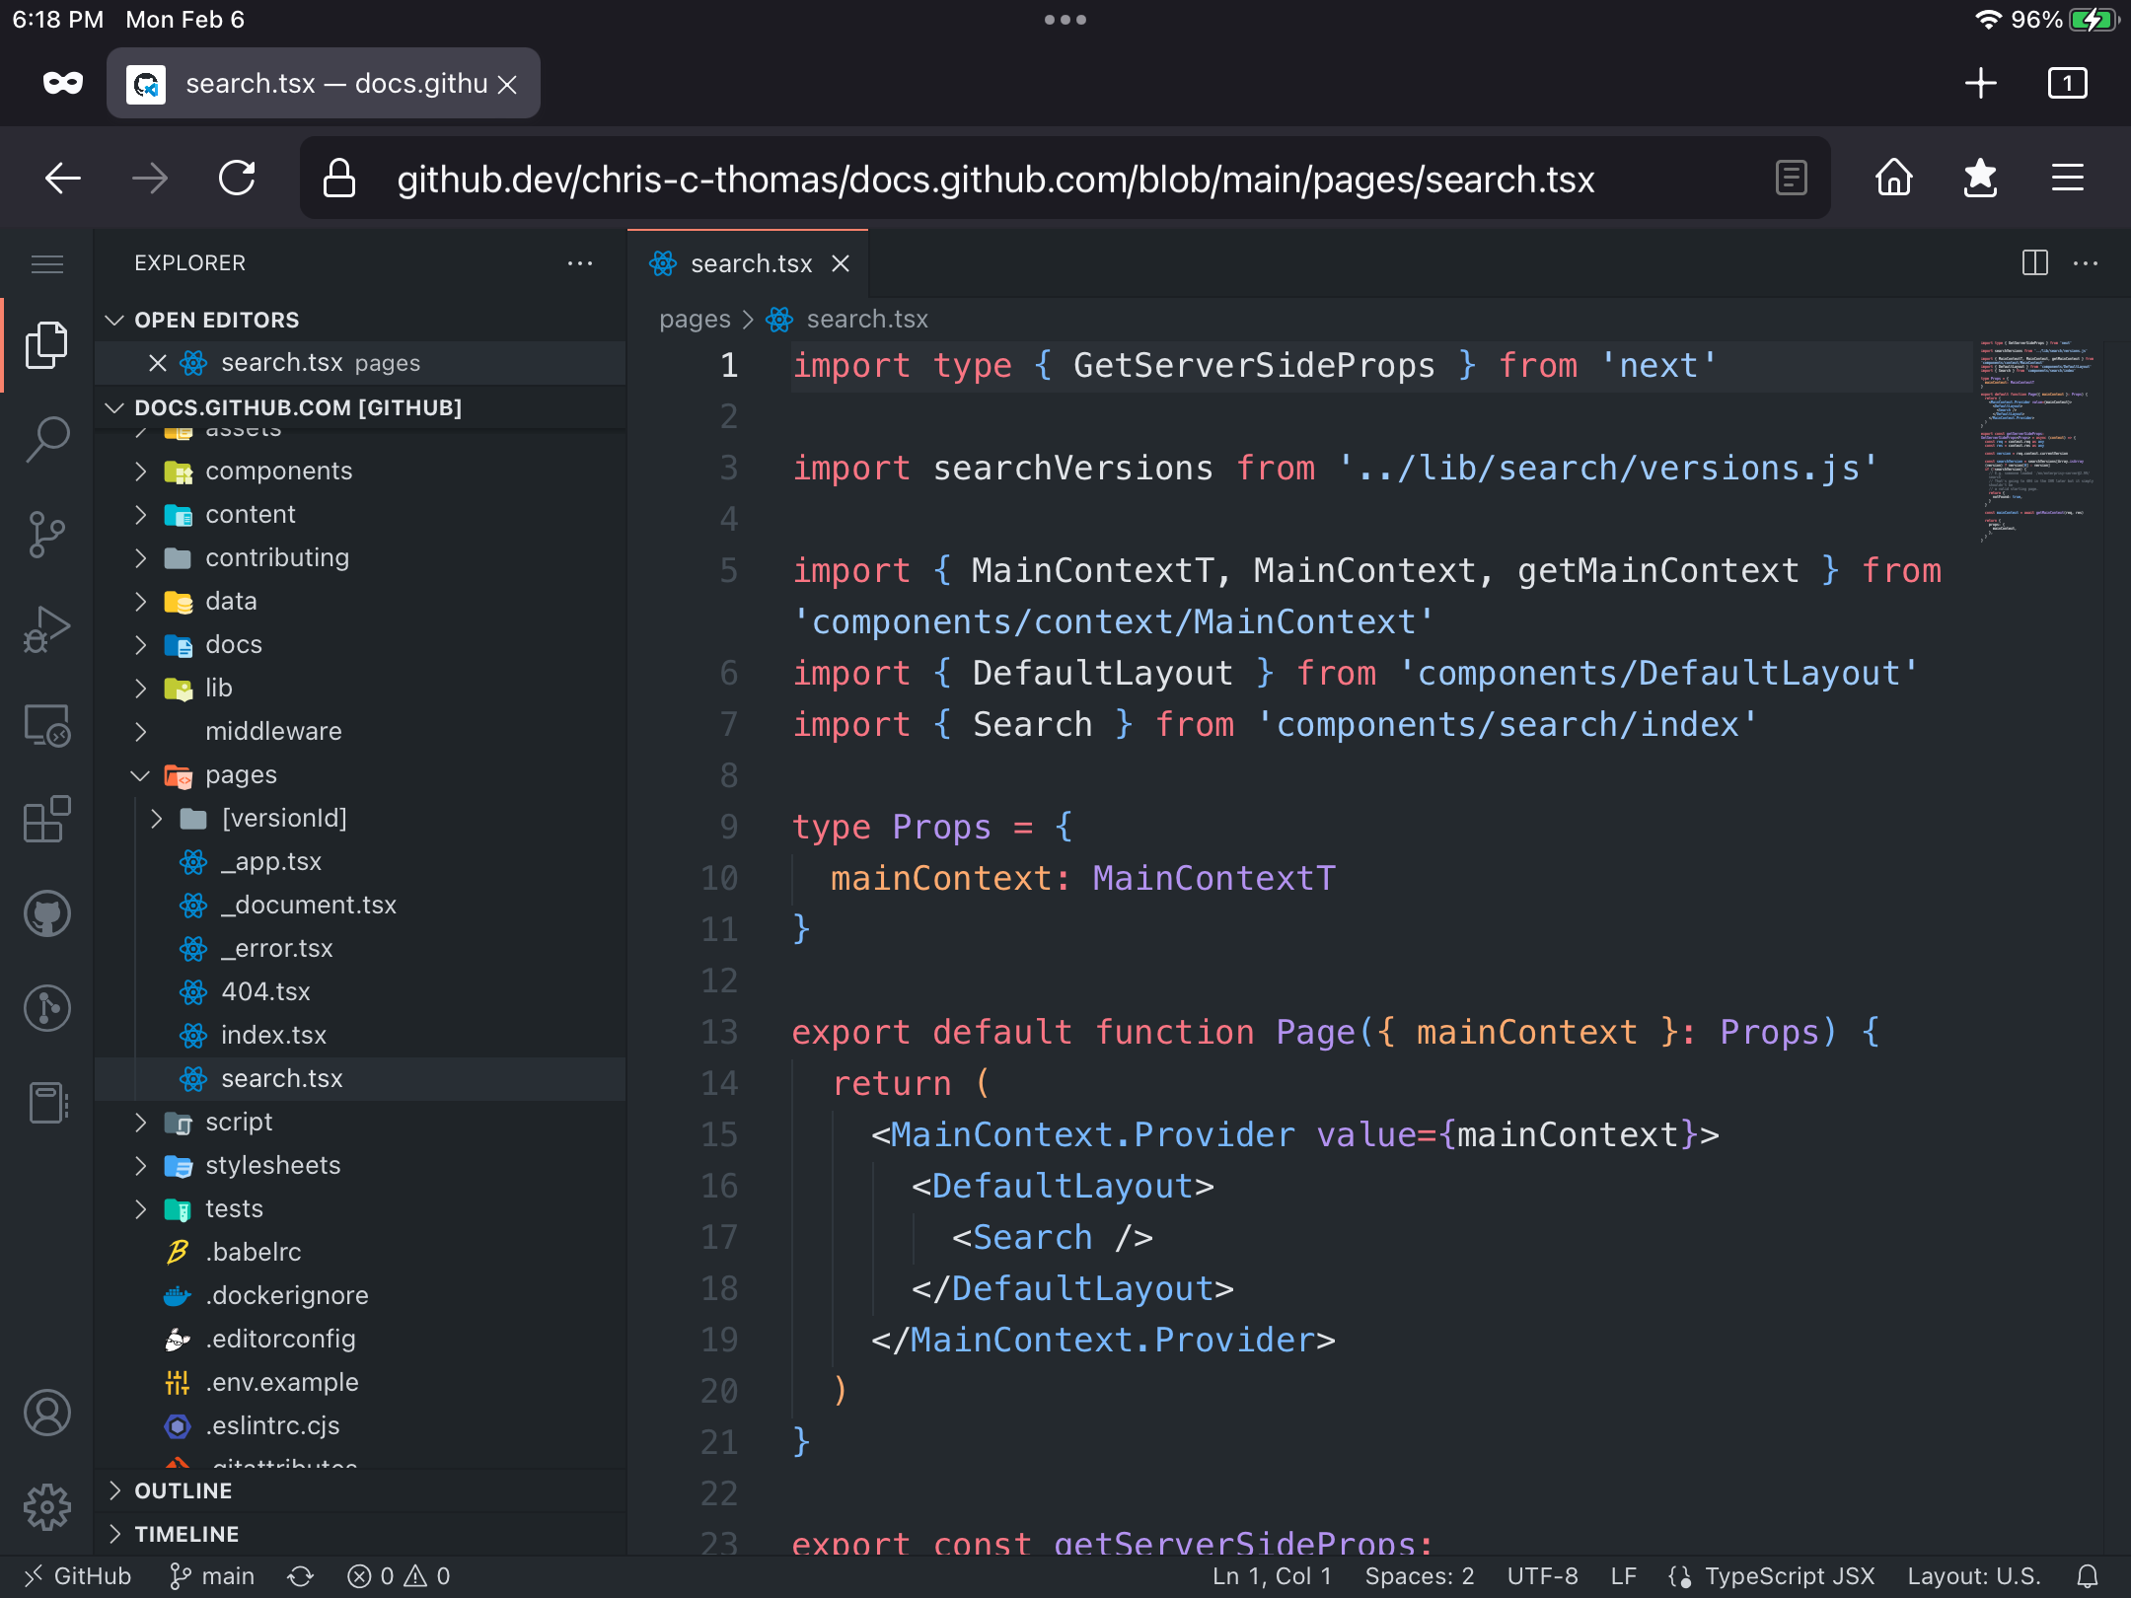
Task: Open the Search view in activity bar
Action: pyautogui.click(x=46, y=439)
